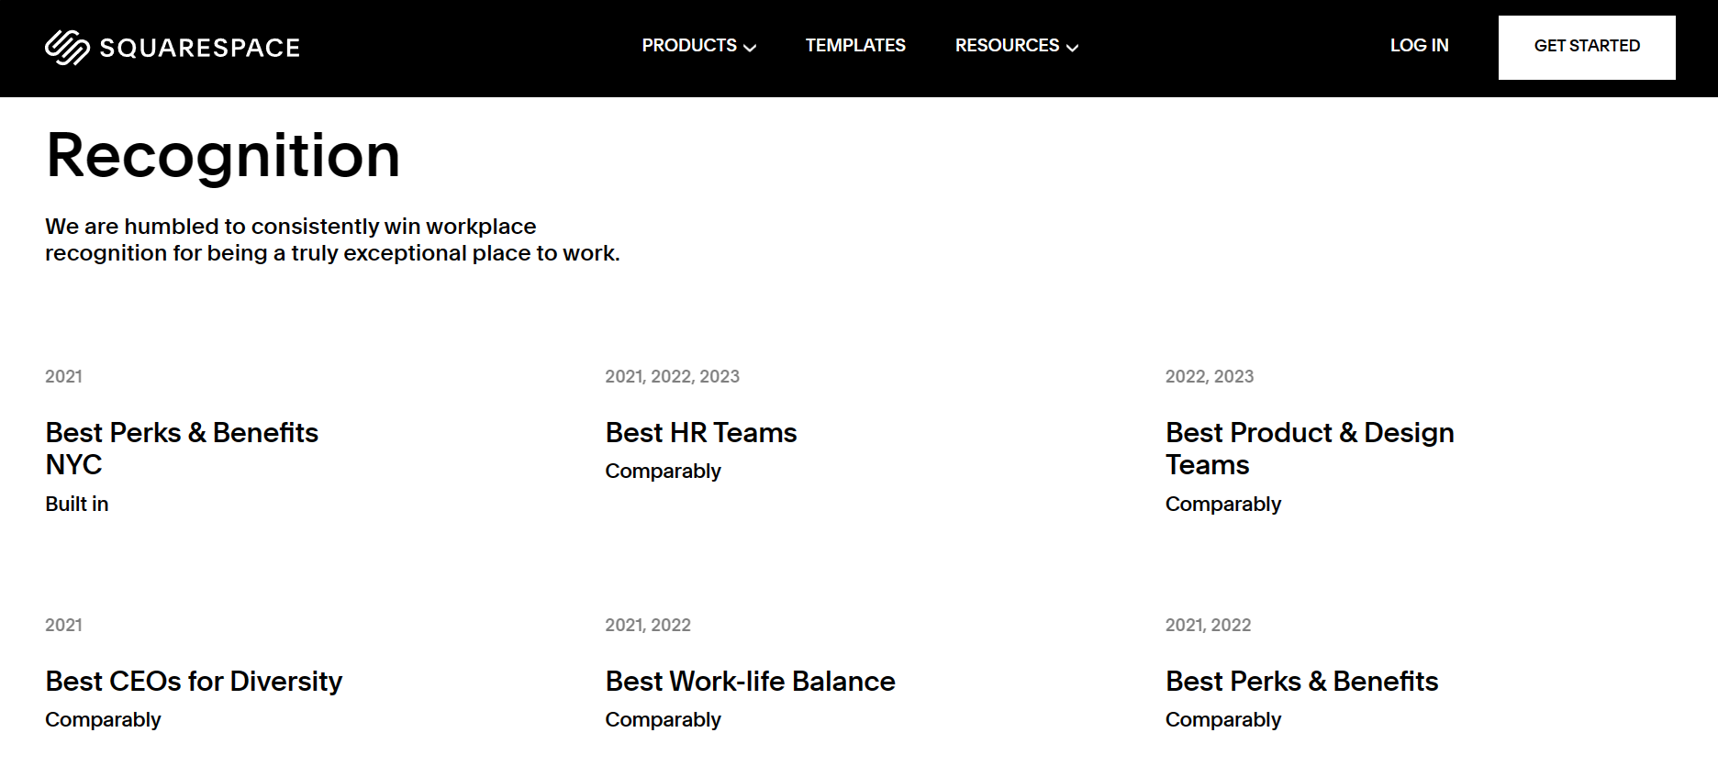Click the "2021, 2022, 2023" year label
The width and height of the screenshot is (1718, 766).
click(672, 376)
